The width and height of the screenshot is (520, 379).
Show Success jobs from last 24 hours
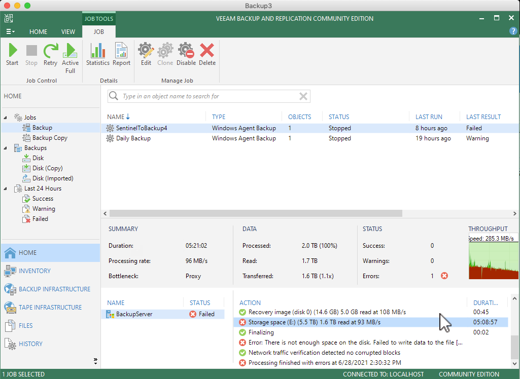click(x=43, y=199)
